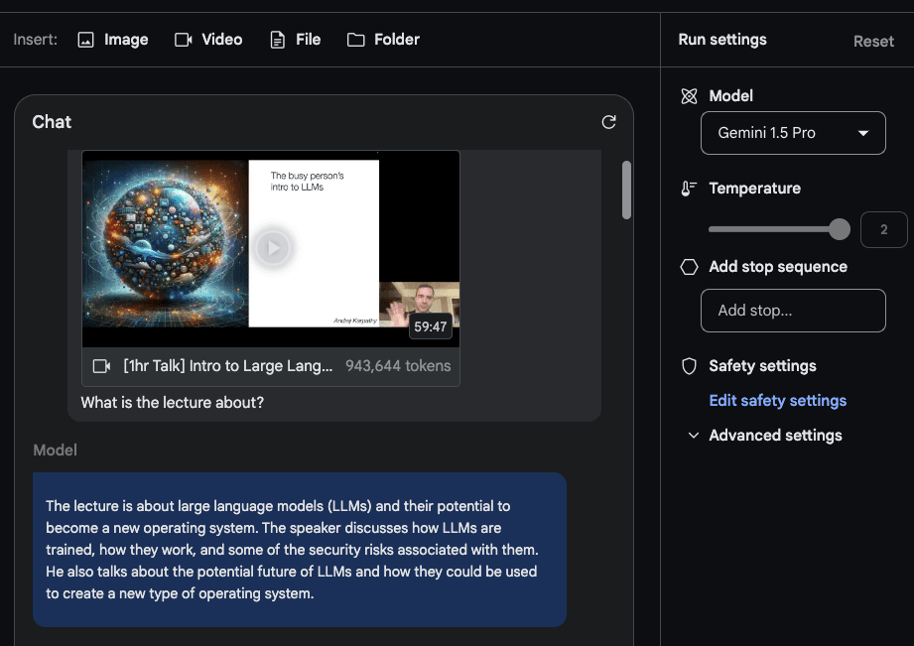914x646 pixels.
Task: Click the shield icon next to Safety settings
Action: click(x=689, y=366)
